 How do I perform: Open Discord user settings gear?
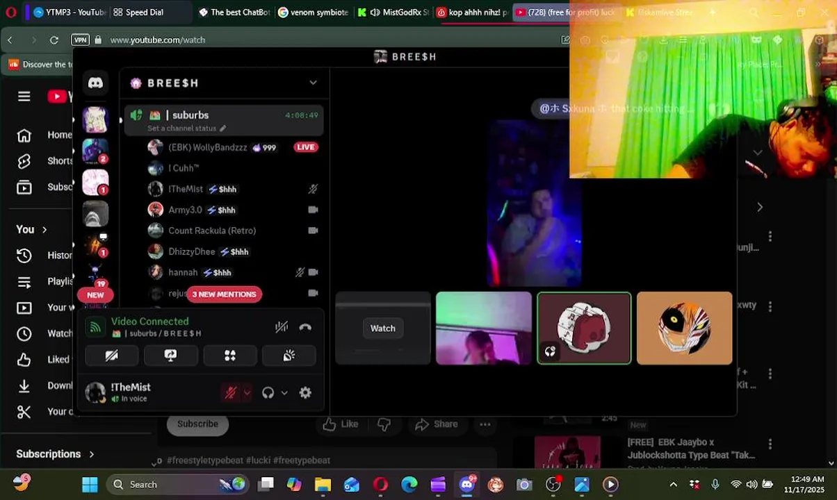(305, 392)
